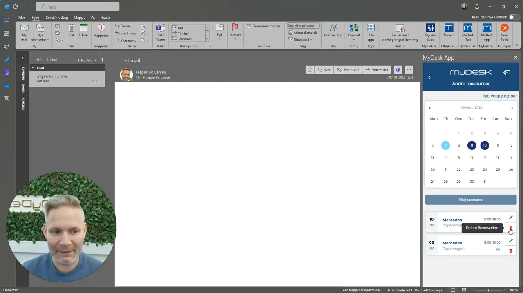Image resolution: width=523 pixels, height=293 pixels.
Task: Create a new mail with Ny mail
Action: pos(25,33)
